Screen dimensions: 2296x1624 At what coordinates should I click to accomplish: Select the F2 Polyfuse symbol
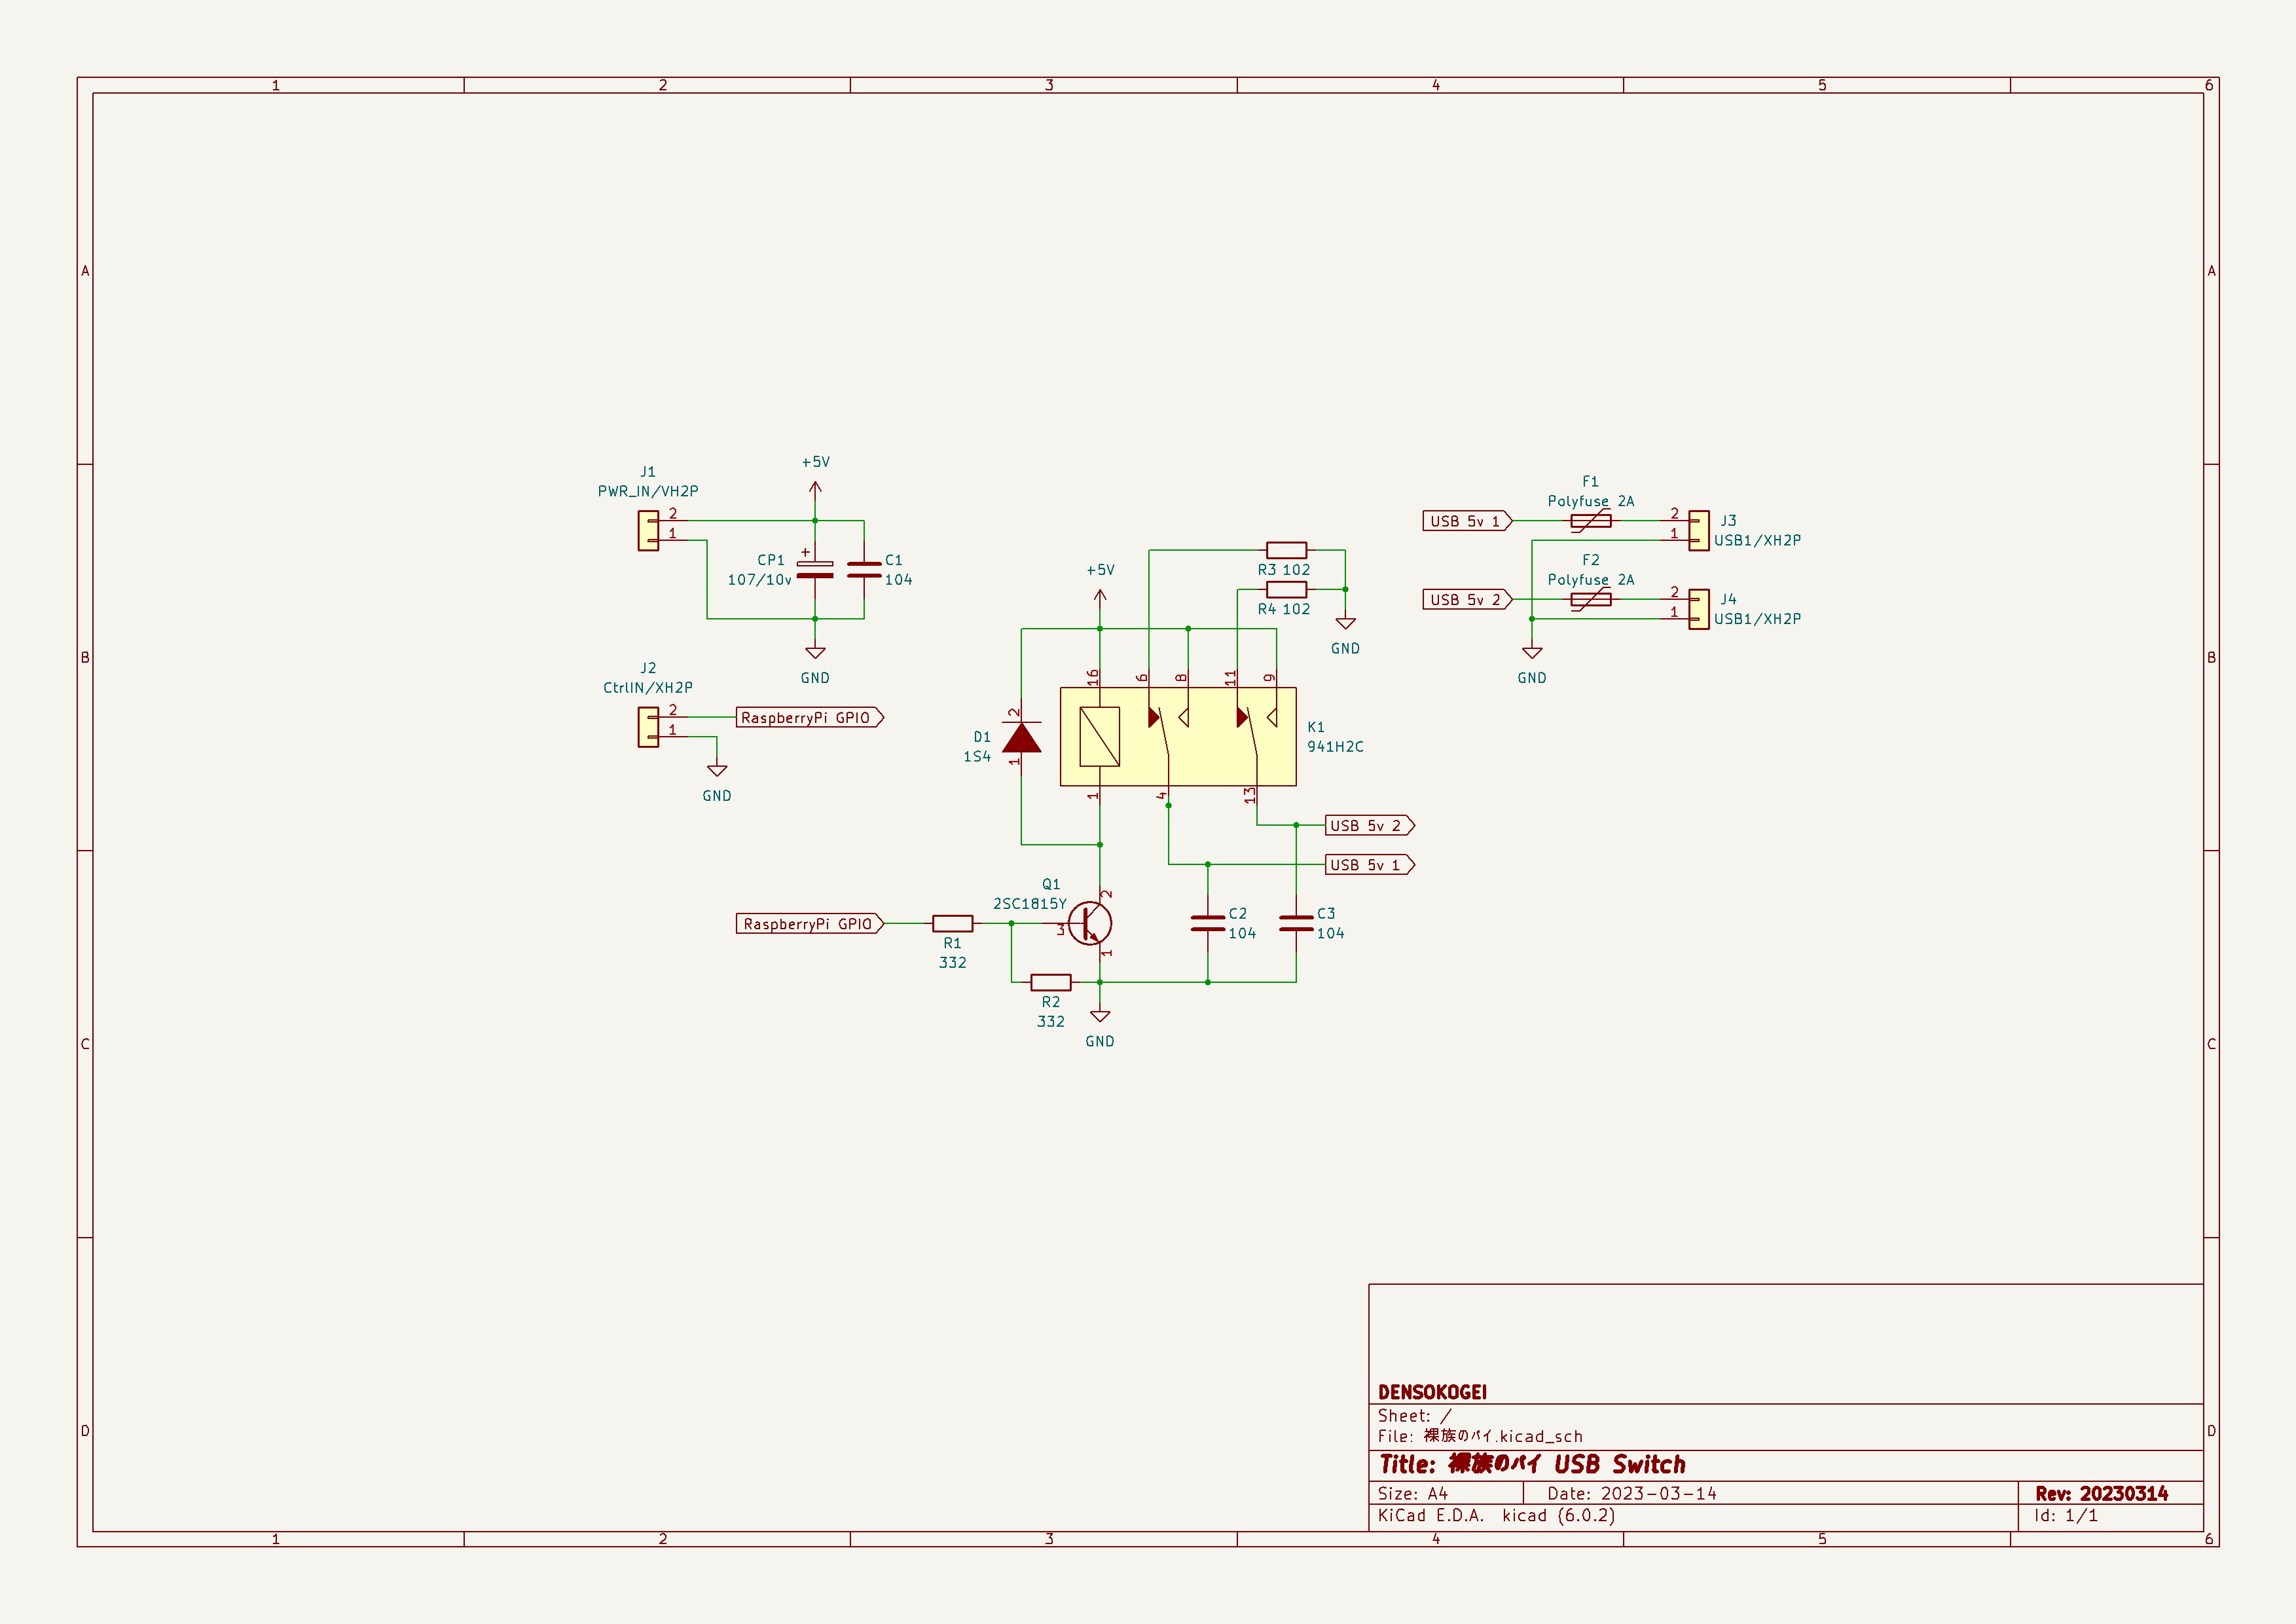coord(1591,599)
